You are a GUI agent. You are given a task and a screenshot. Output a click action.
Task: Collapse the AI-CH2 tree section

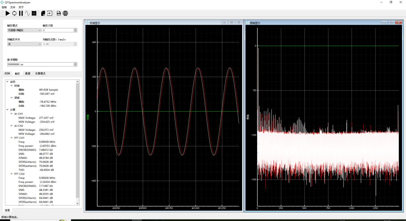point(12,126)
